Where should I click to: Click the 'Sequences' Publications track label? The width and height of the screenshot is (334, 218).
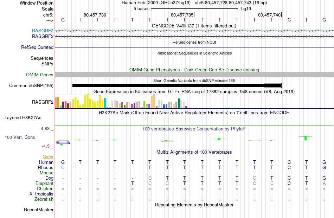pyautogui.click(x=42, y=58)
